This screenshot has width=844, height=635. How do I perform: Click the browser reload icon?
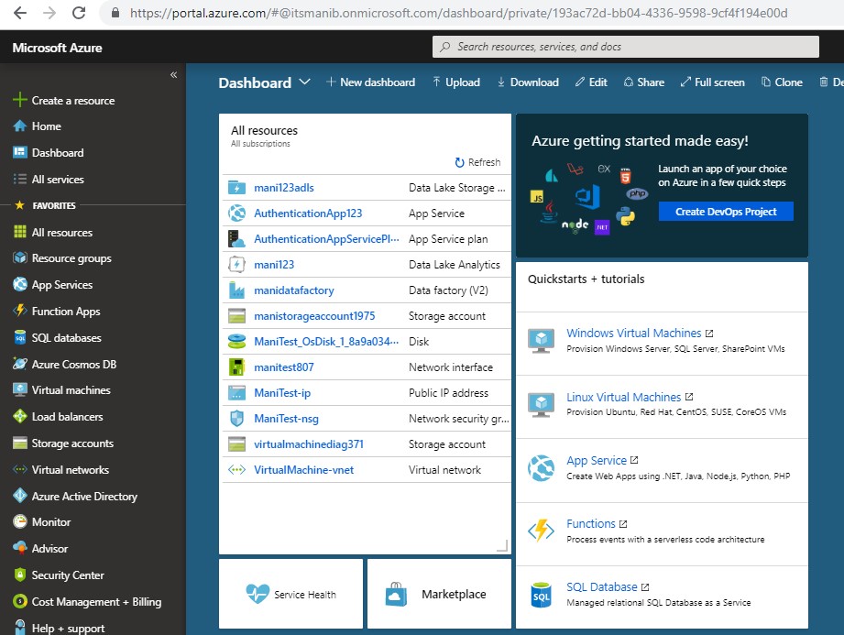(x=79, y=13)
